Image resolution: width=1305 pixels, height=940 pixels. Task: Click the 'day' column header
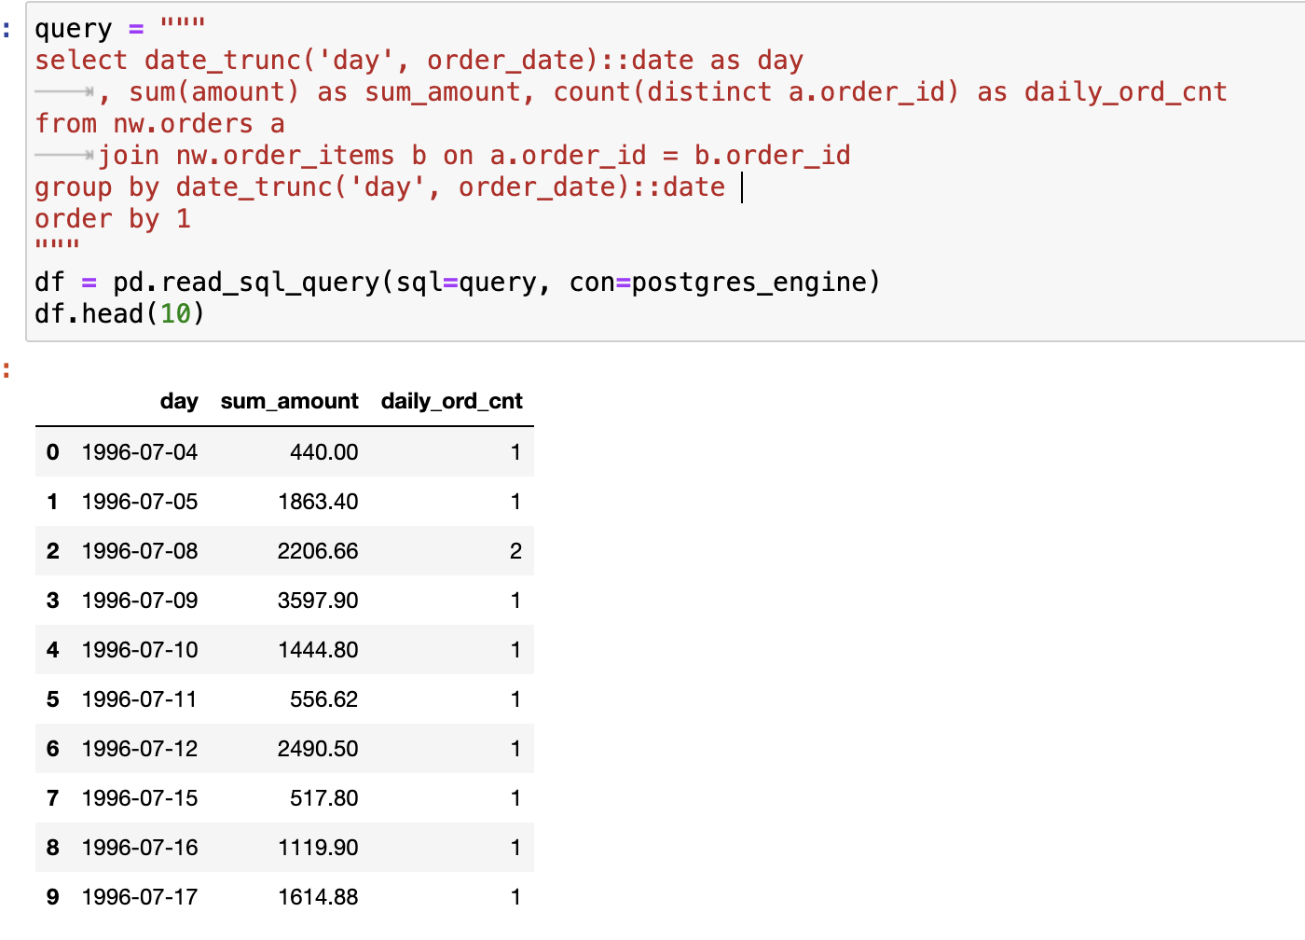(179, 402)
